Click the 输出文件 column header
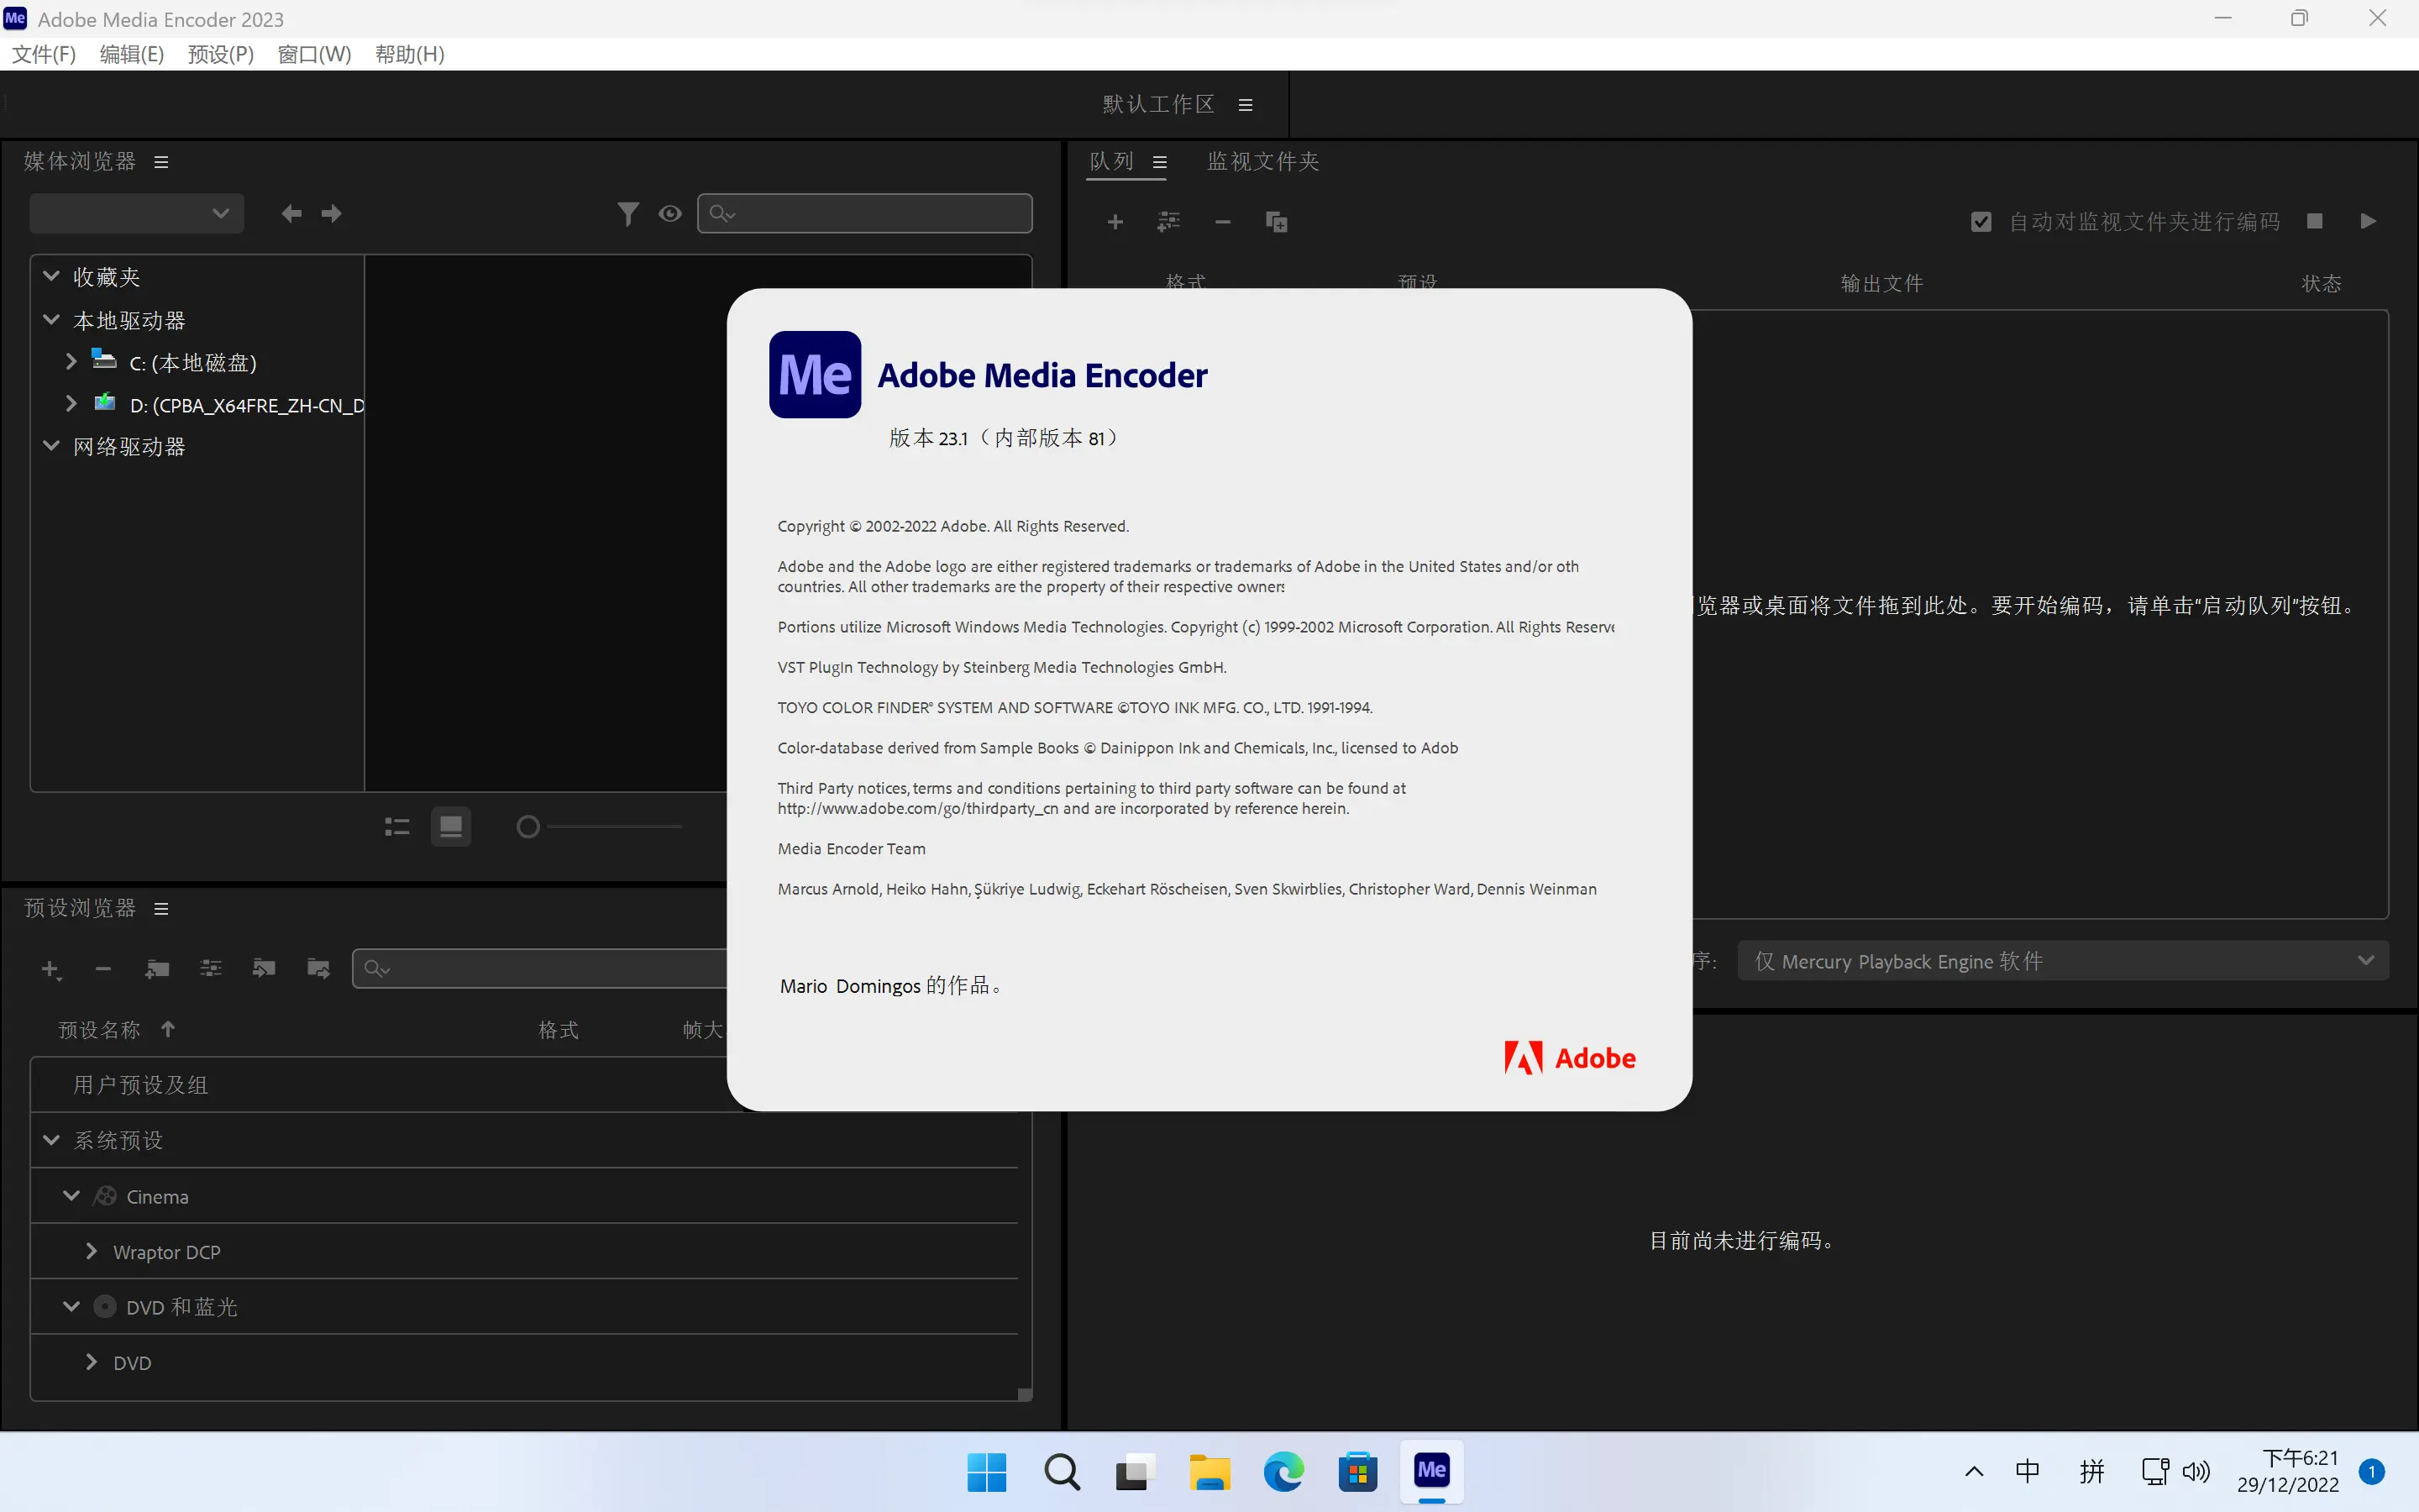This screenshot has height=1512, width=2419. coord(1881,283)
